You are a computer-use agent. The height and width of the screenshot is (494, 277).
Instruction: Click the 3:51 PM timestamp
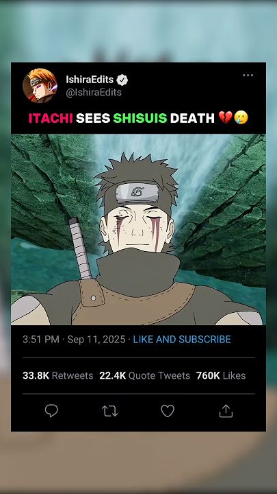(x=41, y=340)
